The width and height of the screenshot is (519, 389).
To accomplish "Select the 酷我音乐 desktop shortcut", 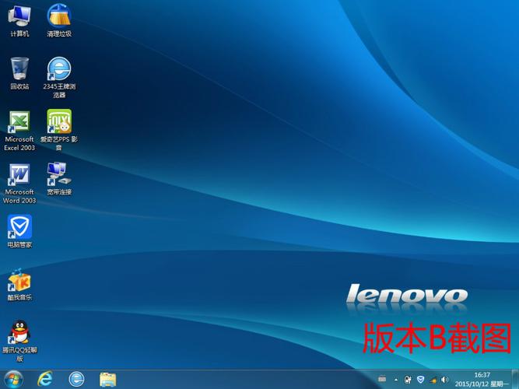I will [19, 285].
